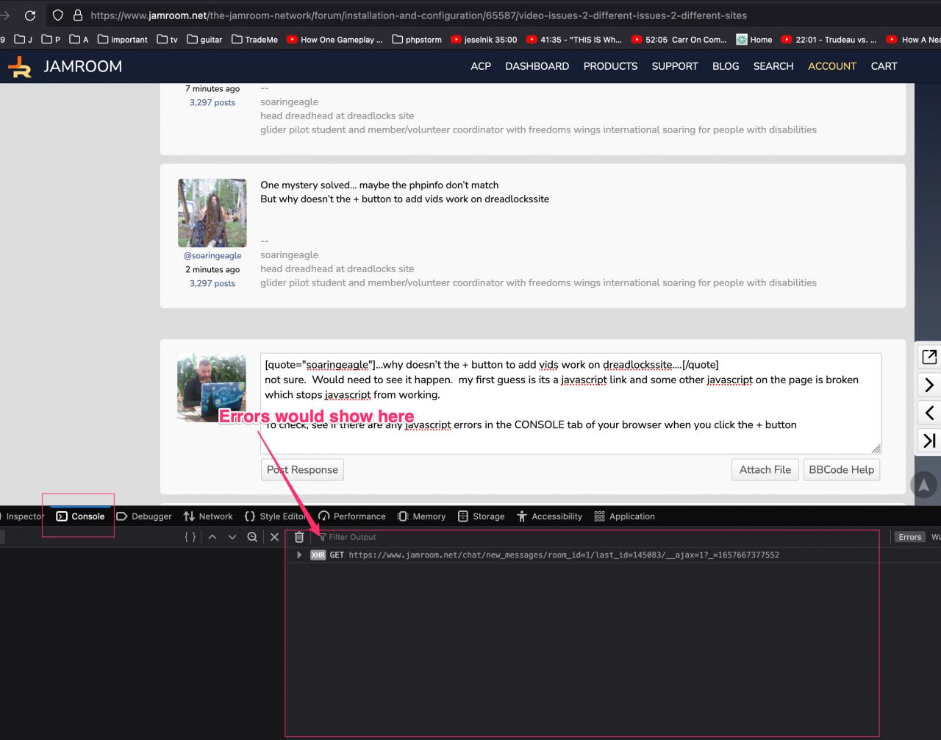Click the left chevron in side panel

[929, 413]
